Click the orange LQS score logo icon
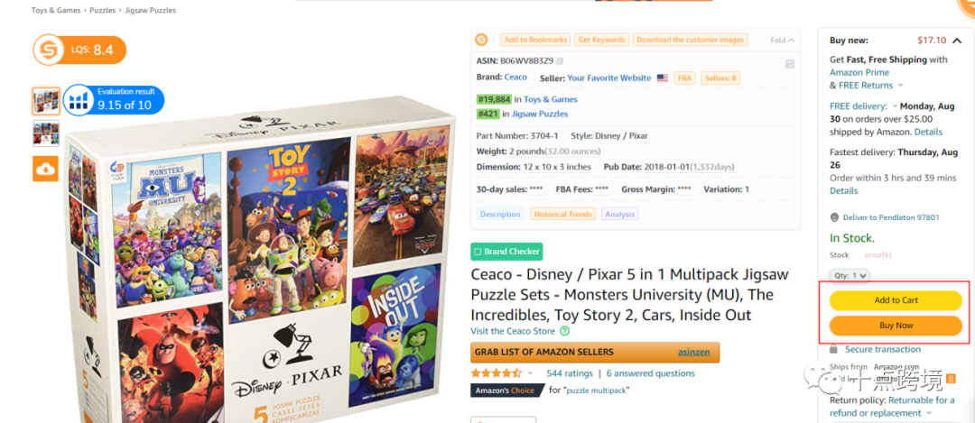975x423 pixels. tap(49, 50)
